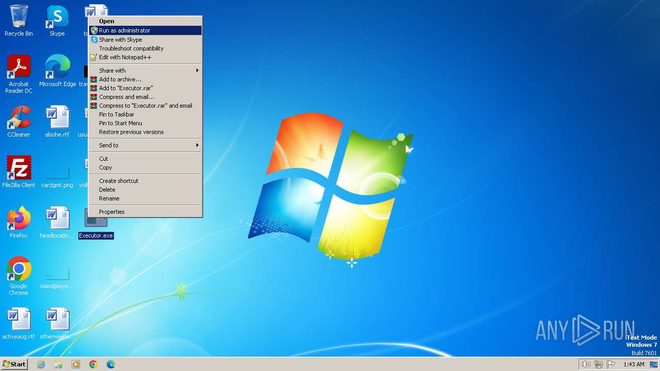Screen dimensions: 660x371
Task: Launch Acrobat Reader DC shortcut
Action: click(19, 74)
